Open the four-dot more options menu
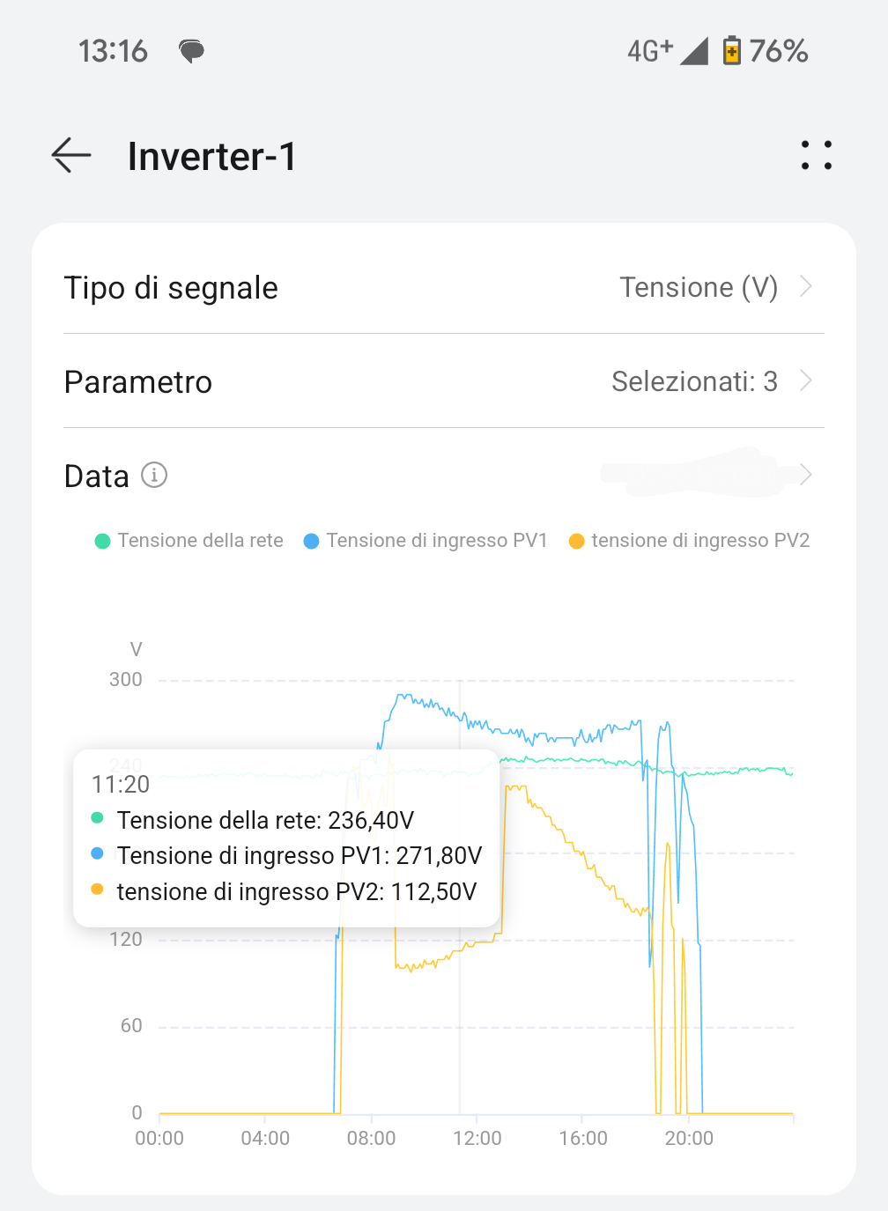This screenshot has height=1211, width=888. point(817,155)
